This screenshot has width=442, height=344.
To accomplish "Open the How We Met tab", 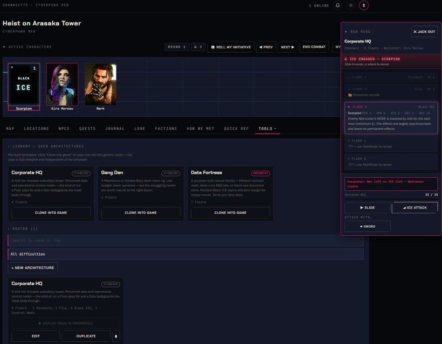I will 201,129.
